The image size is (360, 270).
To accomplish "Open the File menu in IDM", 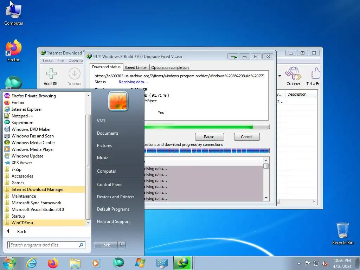I will tap(60, 60).
